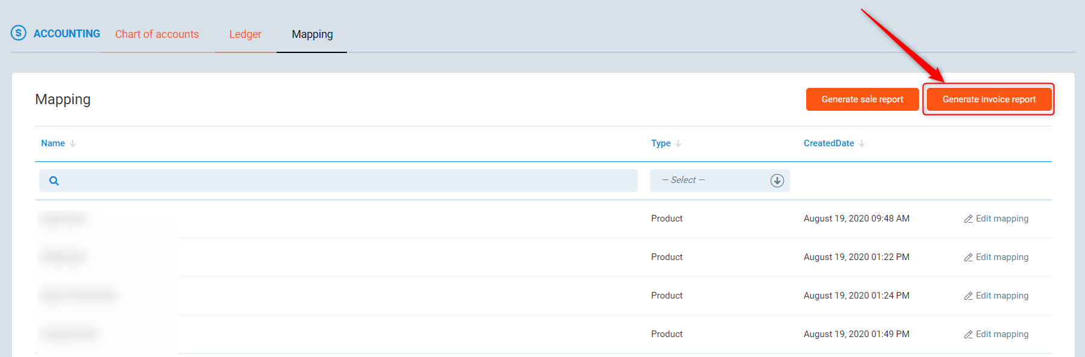Select the Mapping tab
The image size is (1085, 357).
click(x=312, y=34)
